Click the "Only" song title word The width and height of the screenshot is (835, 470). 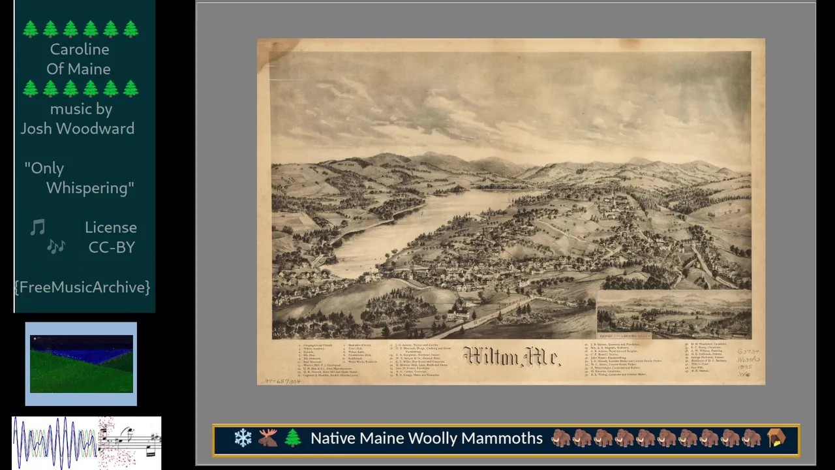[44, 168]
